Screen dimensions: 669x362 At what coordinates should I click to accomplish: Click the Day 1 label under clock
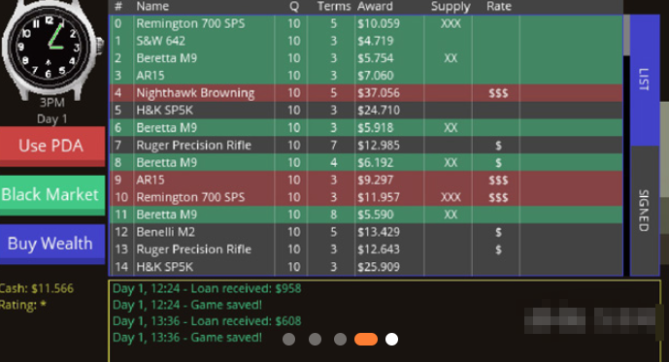52,119
